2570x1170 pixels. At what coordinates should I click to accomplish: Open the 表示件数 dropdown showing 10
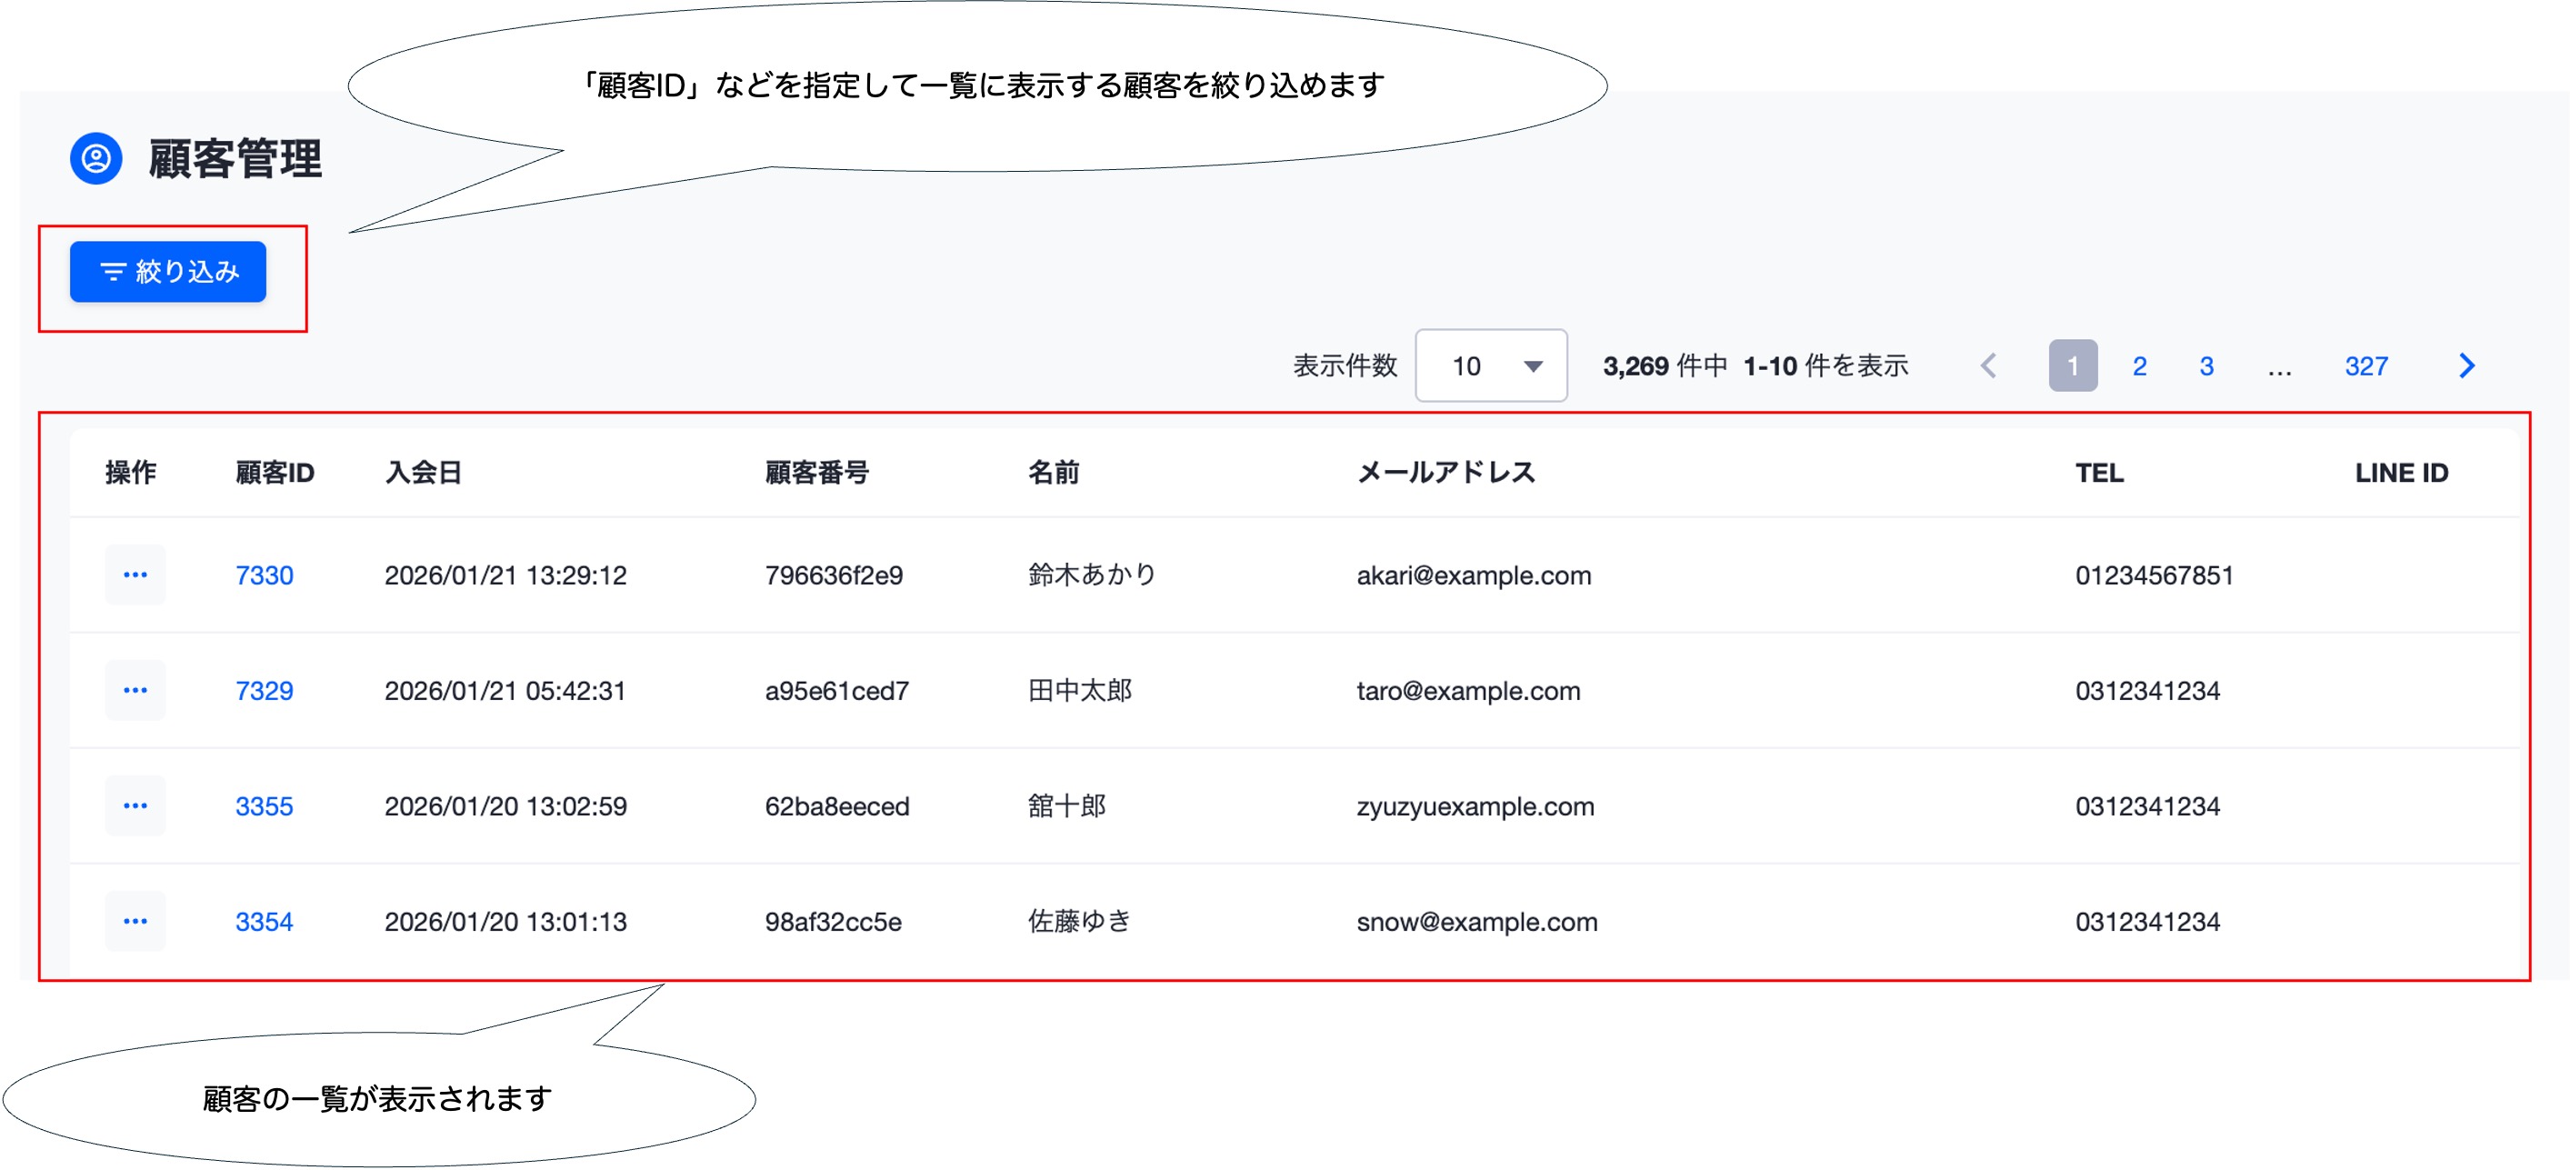point(1491,366)
